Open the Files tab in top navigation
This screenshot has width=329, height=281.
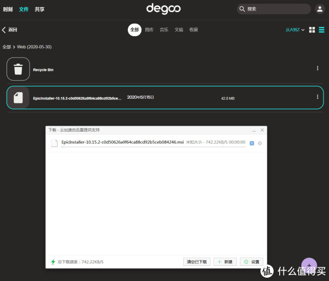tap(24, 9)
